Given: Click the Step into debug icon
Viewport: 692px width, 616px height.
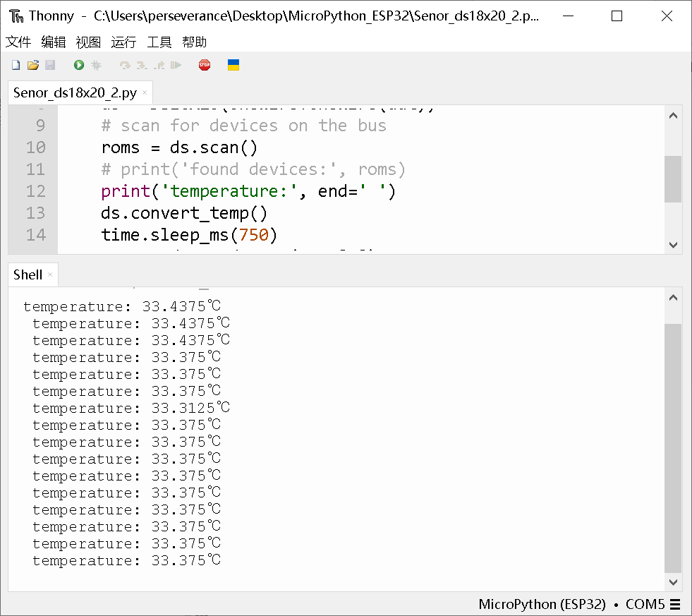Looking at the screenshot, I should [x=141, y=64].
